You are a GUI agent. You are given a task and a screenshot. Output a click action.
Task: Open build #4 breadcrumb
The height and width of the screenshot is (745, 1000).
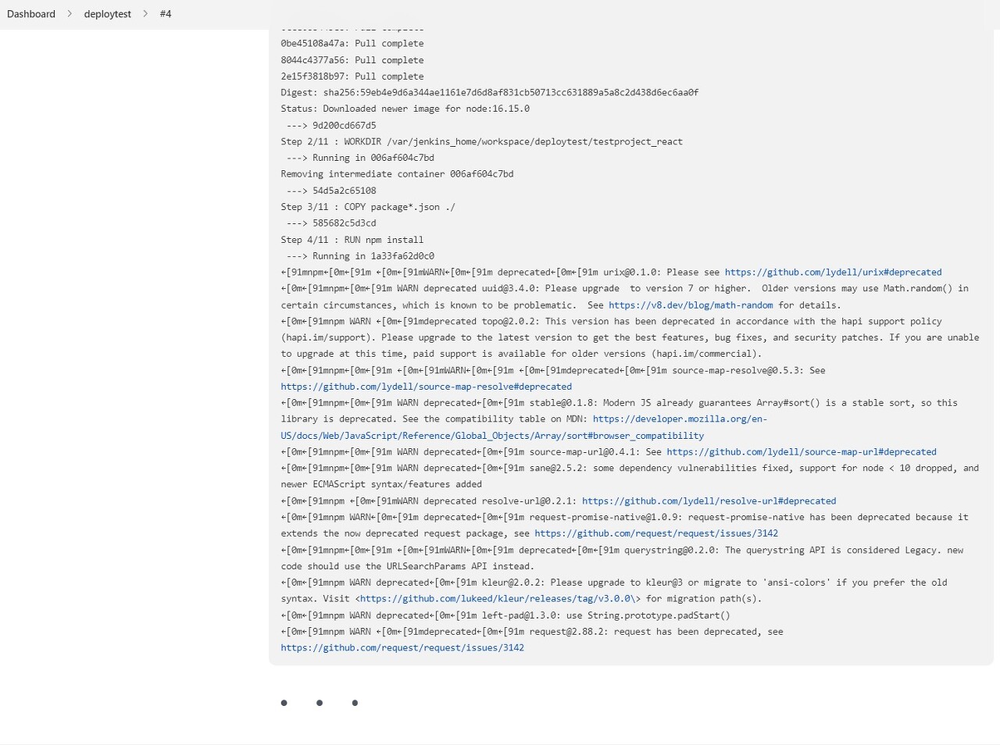coord(166,14)
